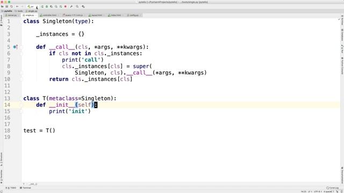The width and height of the screenshot is (344, 193).
Task: Select the tools folder breadcrumb
Action: 19,11
